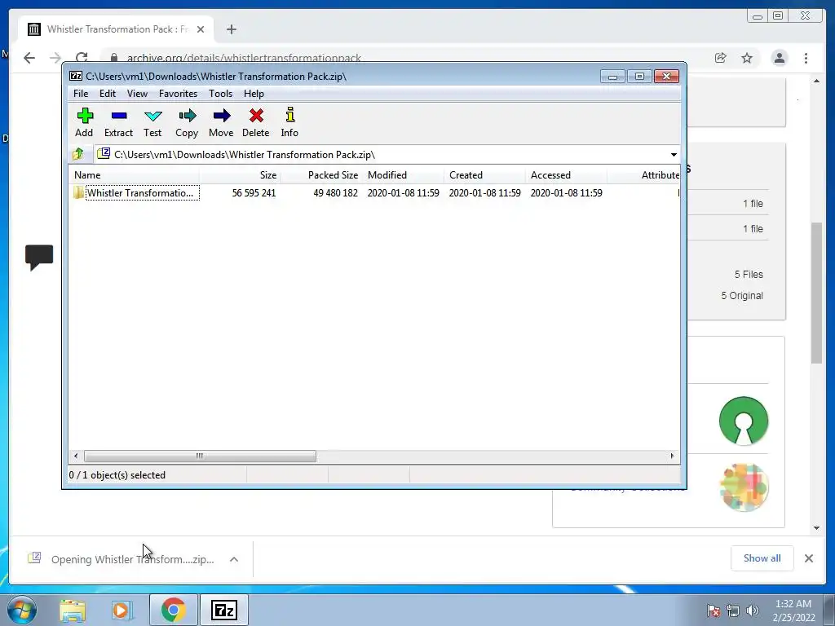The width and height of the screenshot is (835, 626).
Task: Go up one folder level in 7-Zip
Action: coord(78,154)
